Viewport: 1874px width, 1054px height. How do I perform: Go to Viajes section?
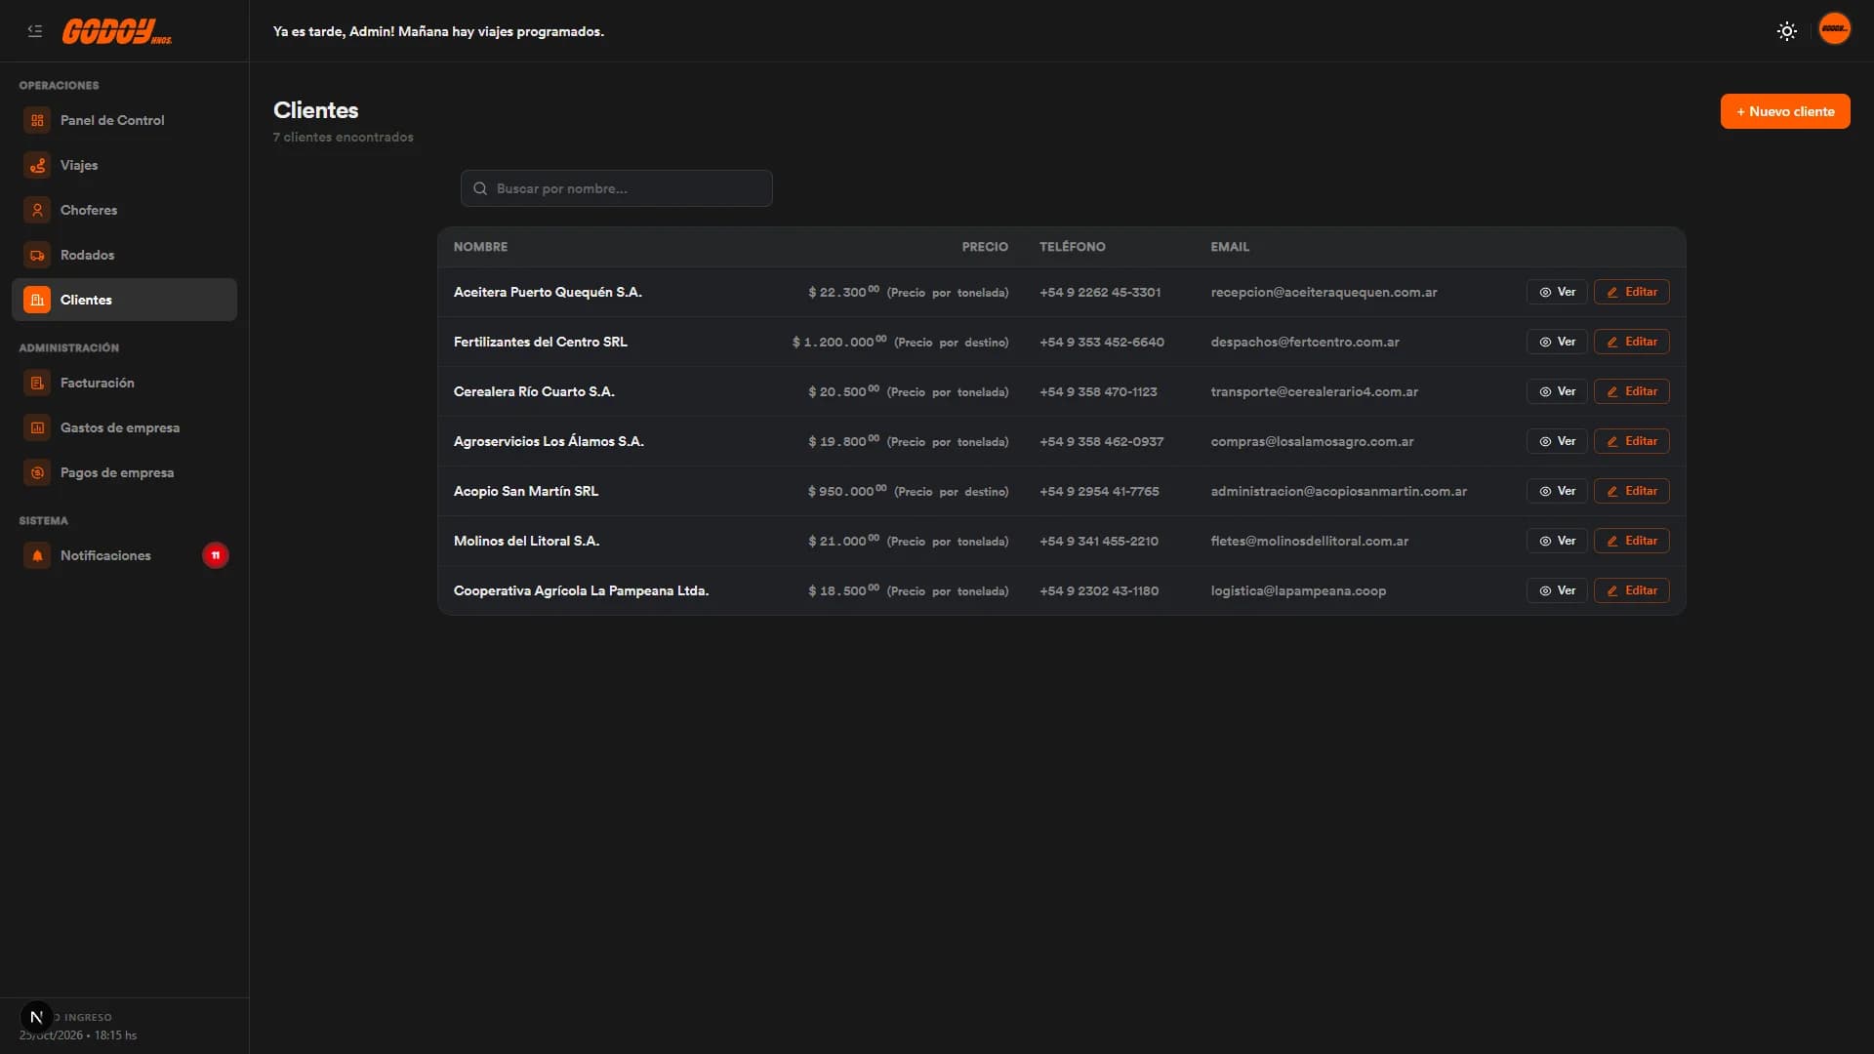pos(124,165)
